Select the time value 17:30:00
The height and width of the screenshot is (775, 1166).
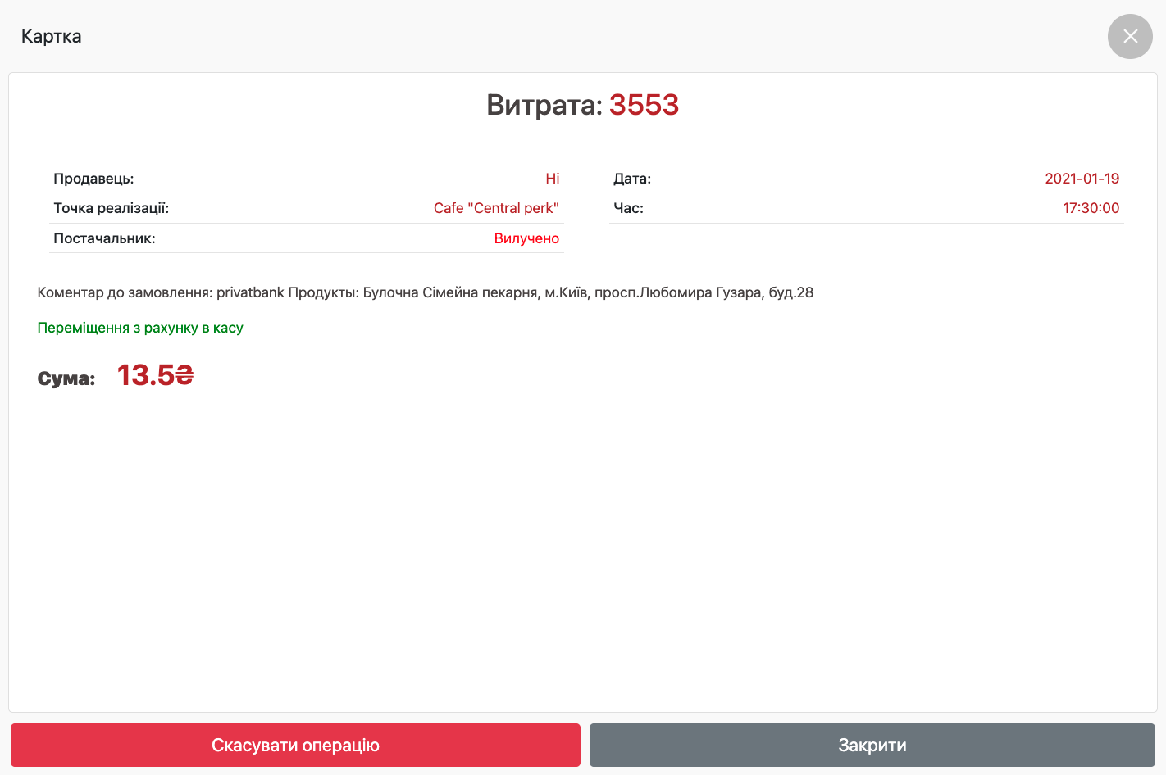click(1091, 208)
